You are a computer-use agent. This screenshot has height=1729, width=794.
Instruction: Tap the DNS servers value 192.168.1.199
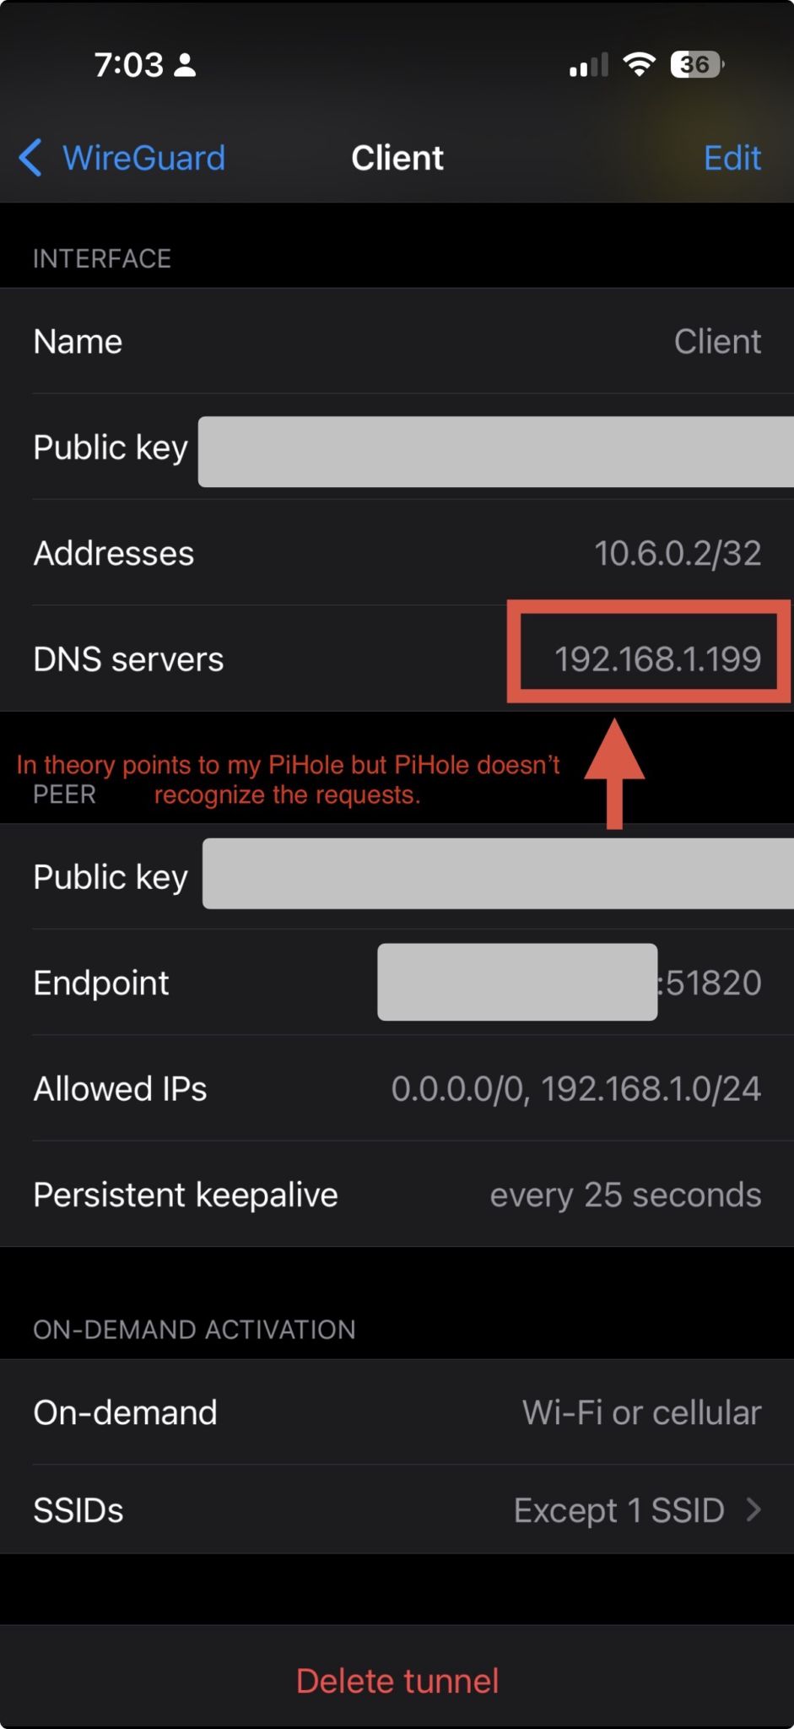click(657, 659)
